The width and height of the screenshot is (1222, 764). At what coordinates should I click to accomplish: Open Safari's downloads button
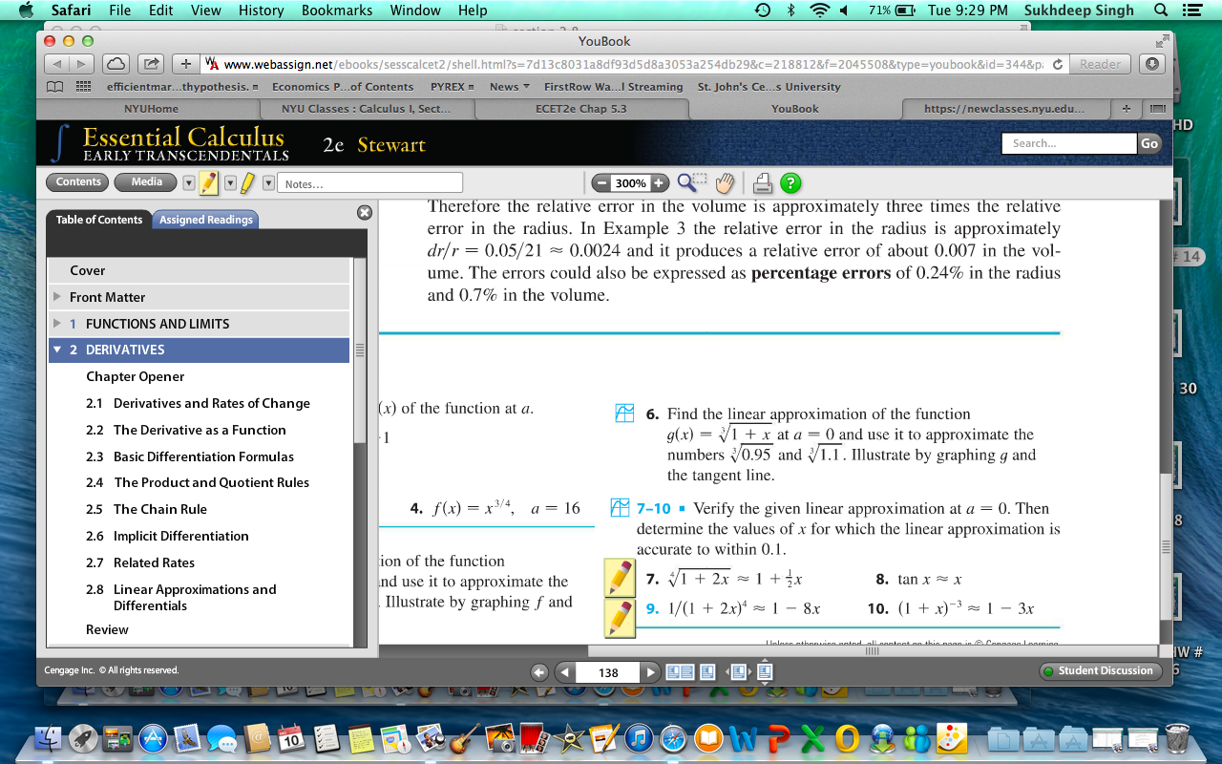(1152, 64)
